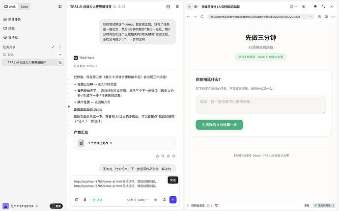Expand the 任务耗时 2m 6s details

(85, 66)
